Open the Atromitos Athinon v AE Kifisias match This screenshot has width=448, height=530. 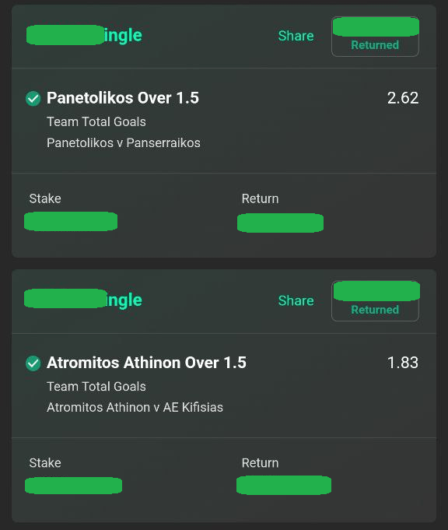135,407
